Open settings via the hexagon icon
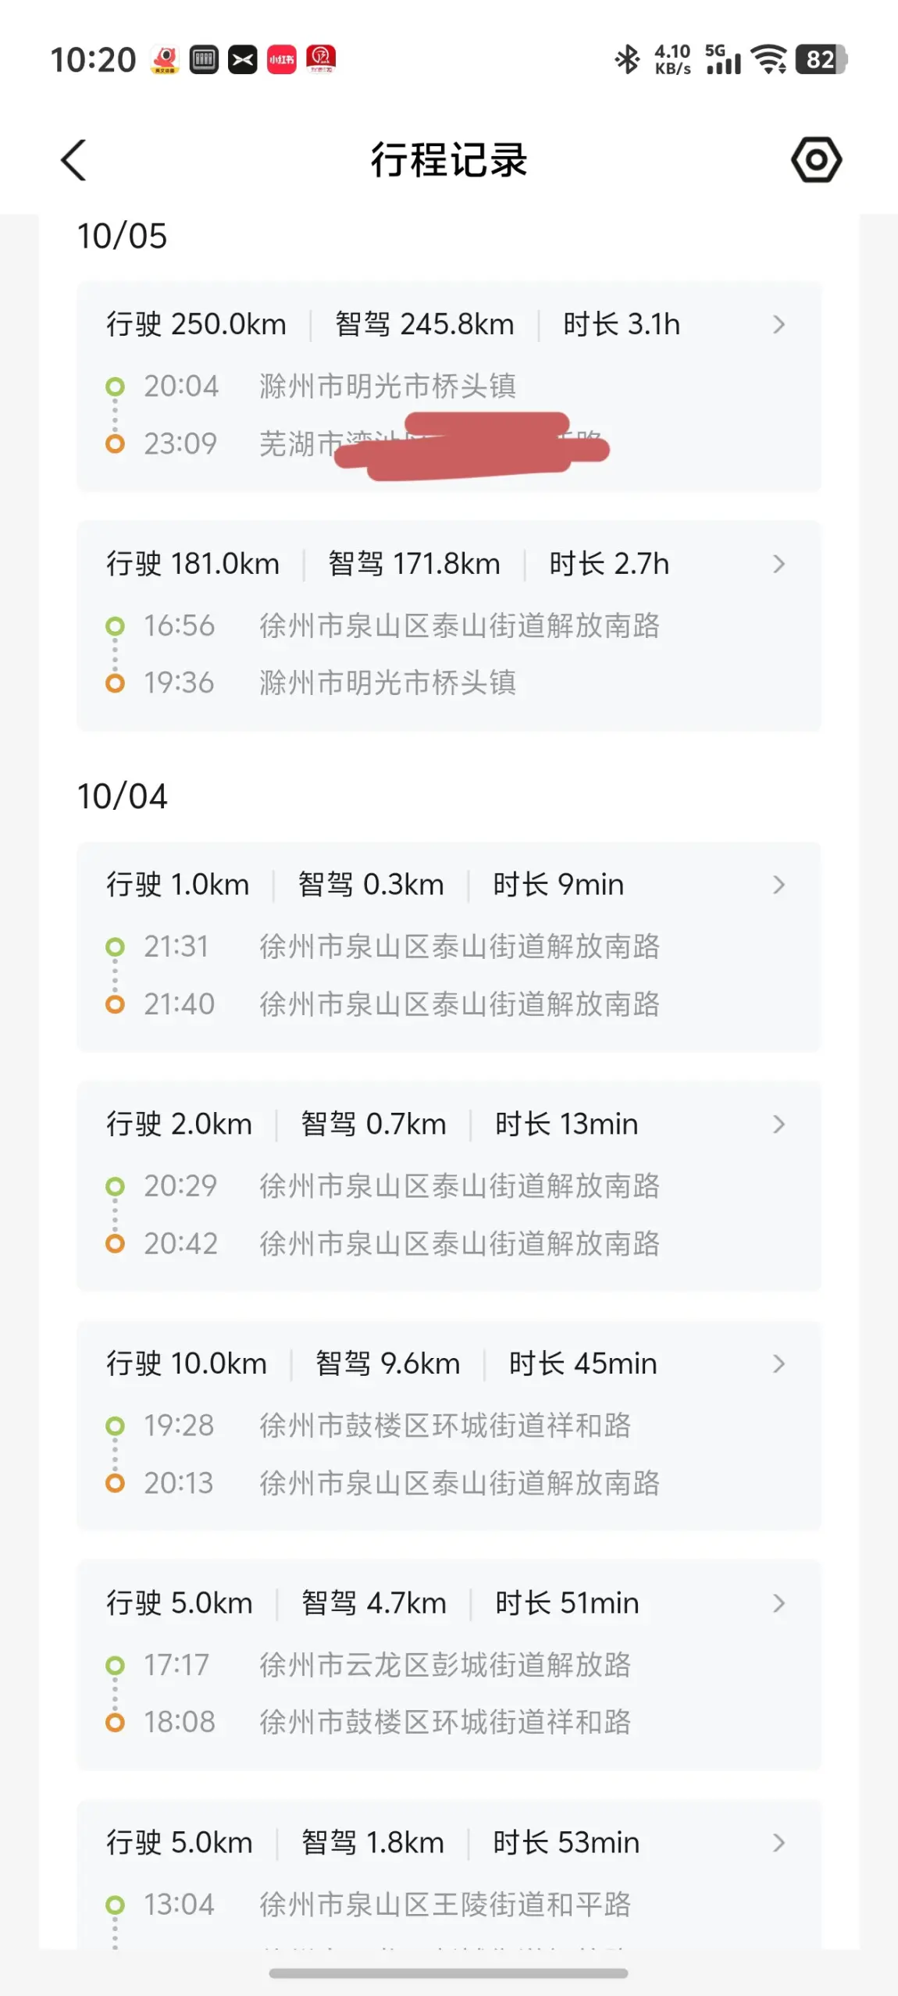 tap(816, 160)
